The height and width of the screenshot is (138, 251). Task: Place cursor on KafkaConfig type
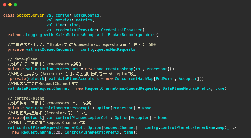click(x=87, y=15)
